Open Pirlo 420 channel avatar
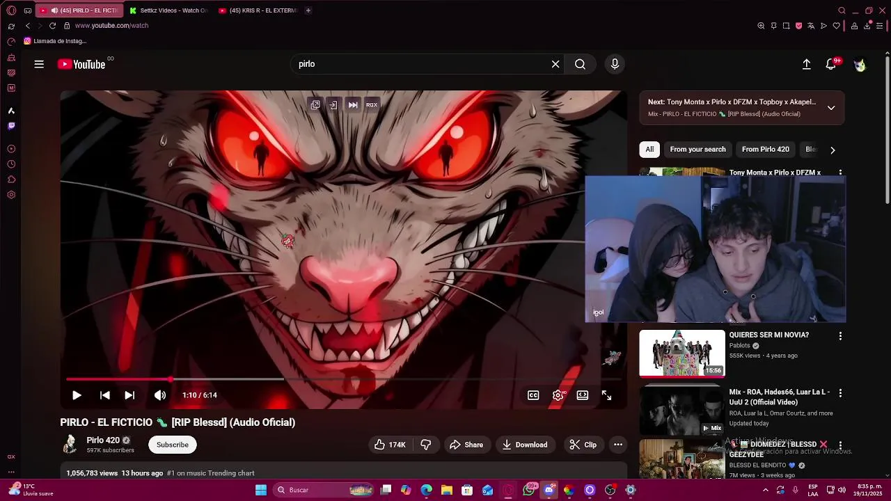 tap(70, 445)
